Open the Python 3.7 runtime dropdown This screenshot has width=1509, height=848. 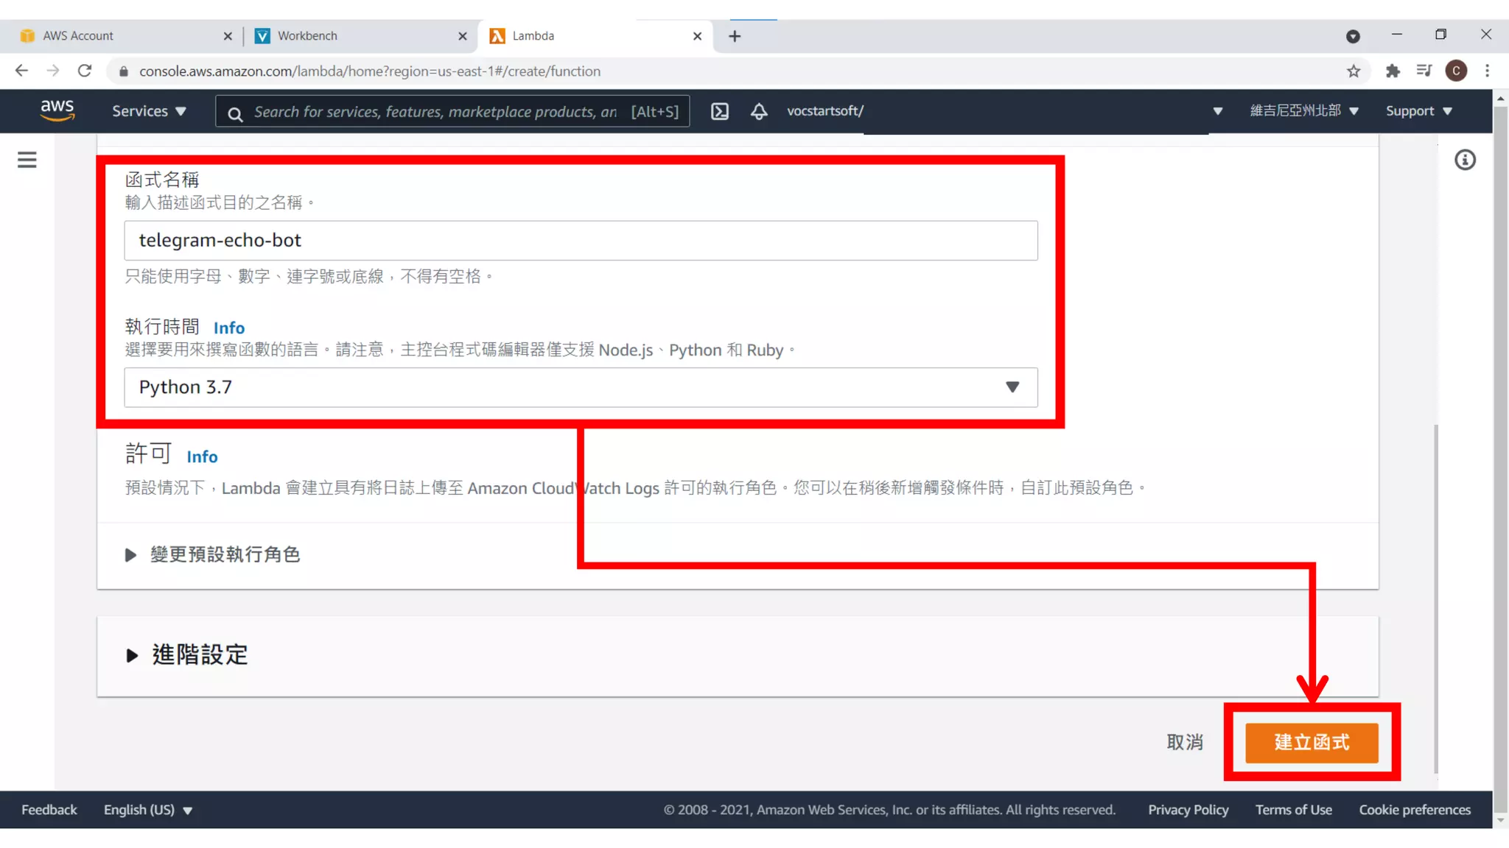coord(581,387)
